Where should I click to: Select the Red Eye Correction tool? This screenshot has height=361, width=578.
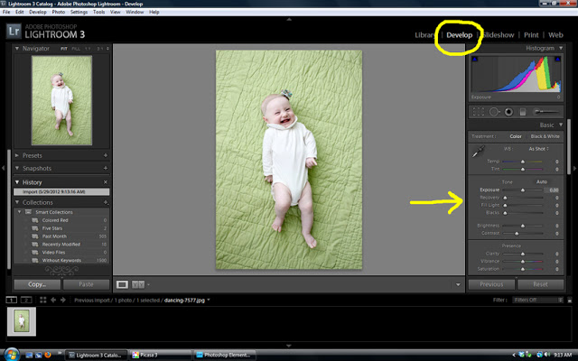(508, 112)
